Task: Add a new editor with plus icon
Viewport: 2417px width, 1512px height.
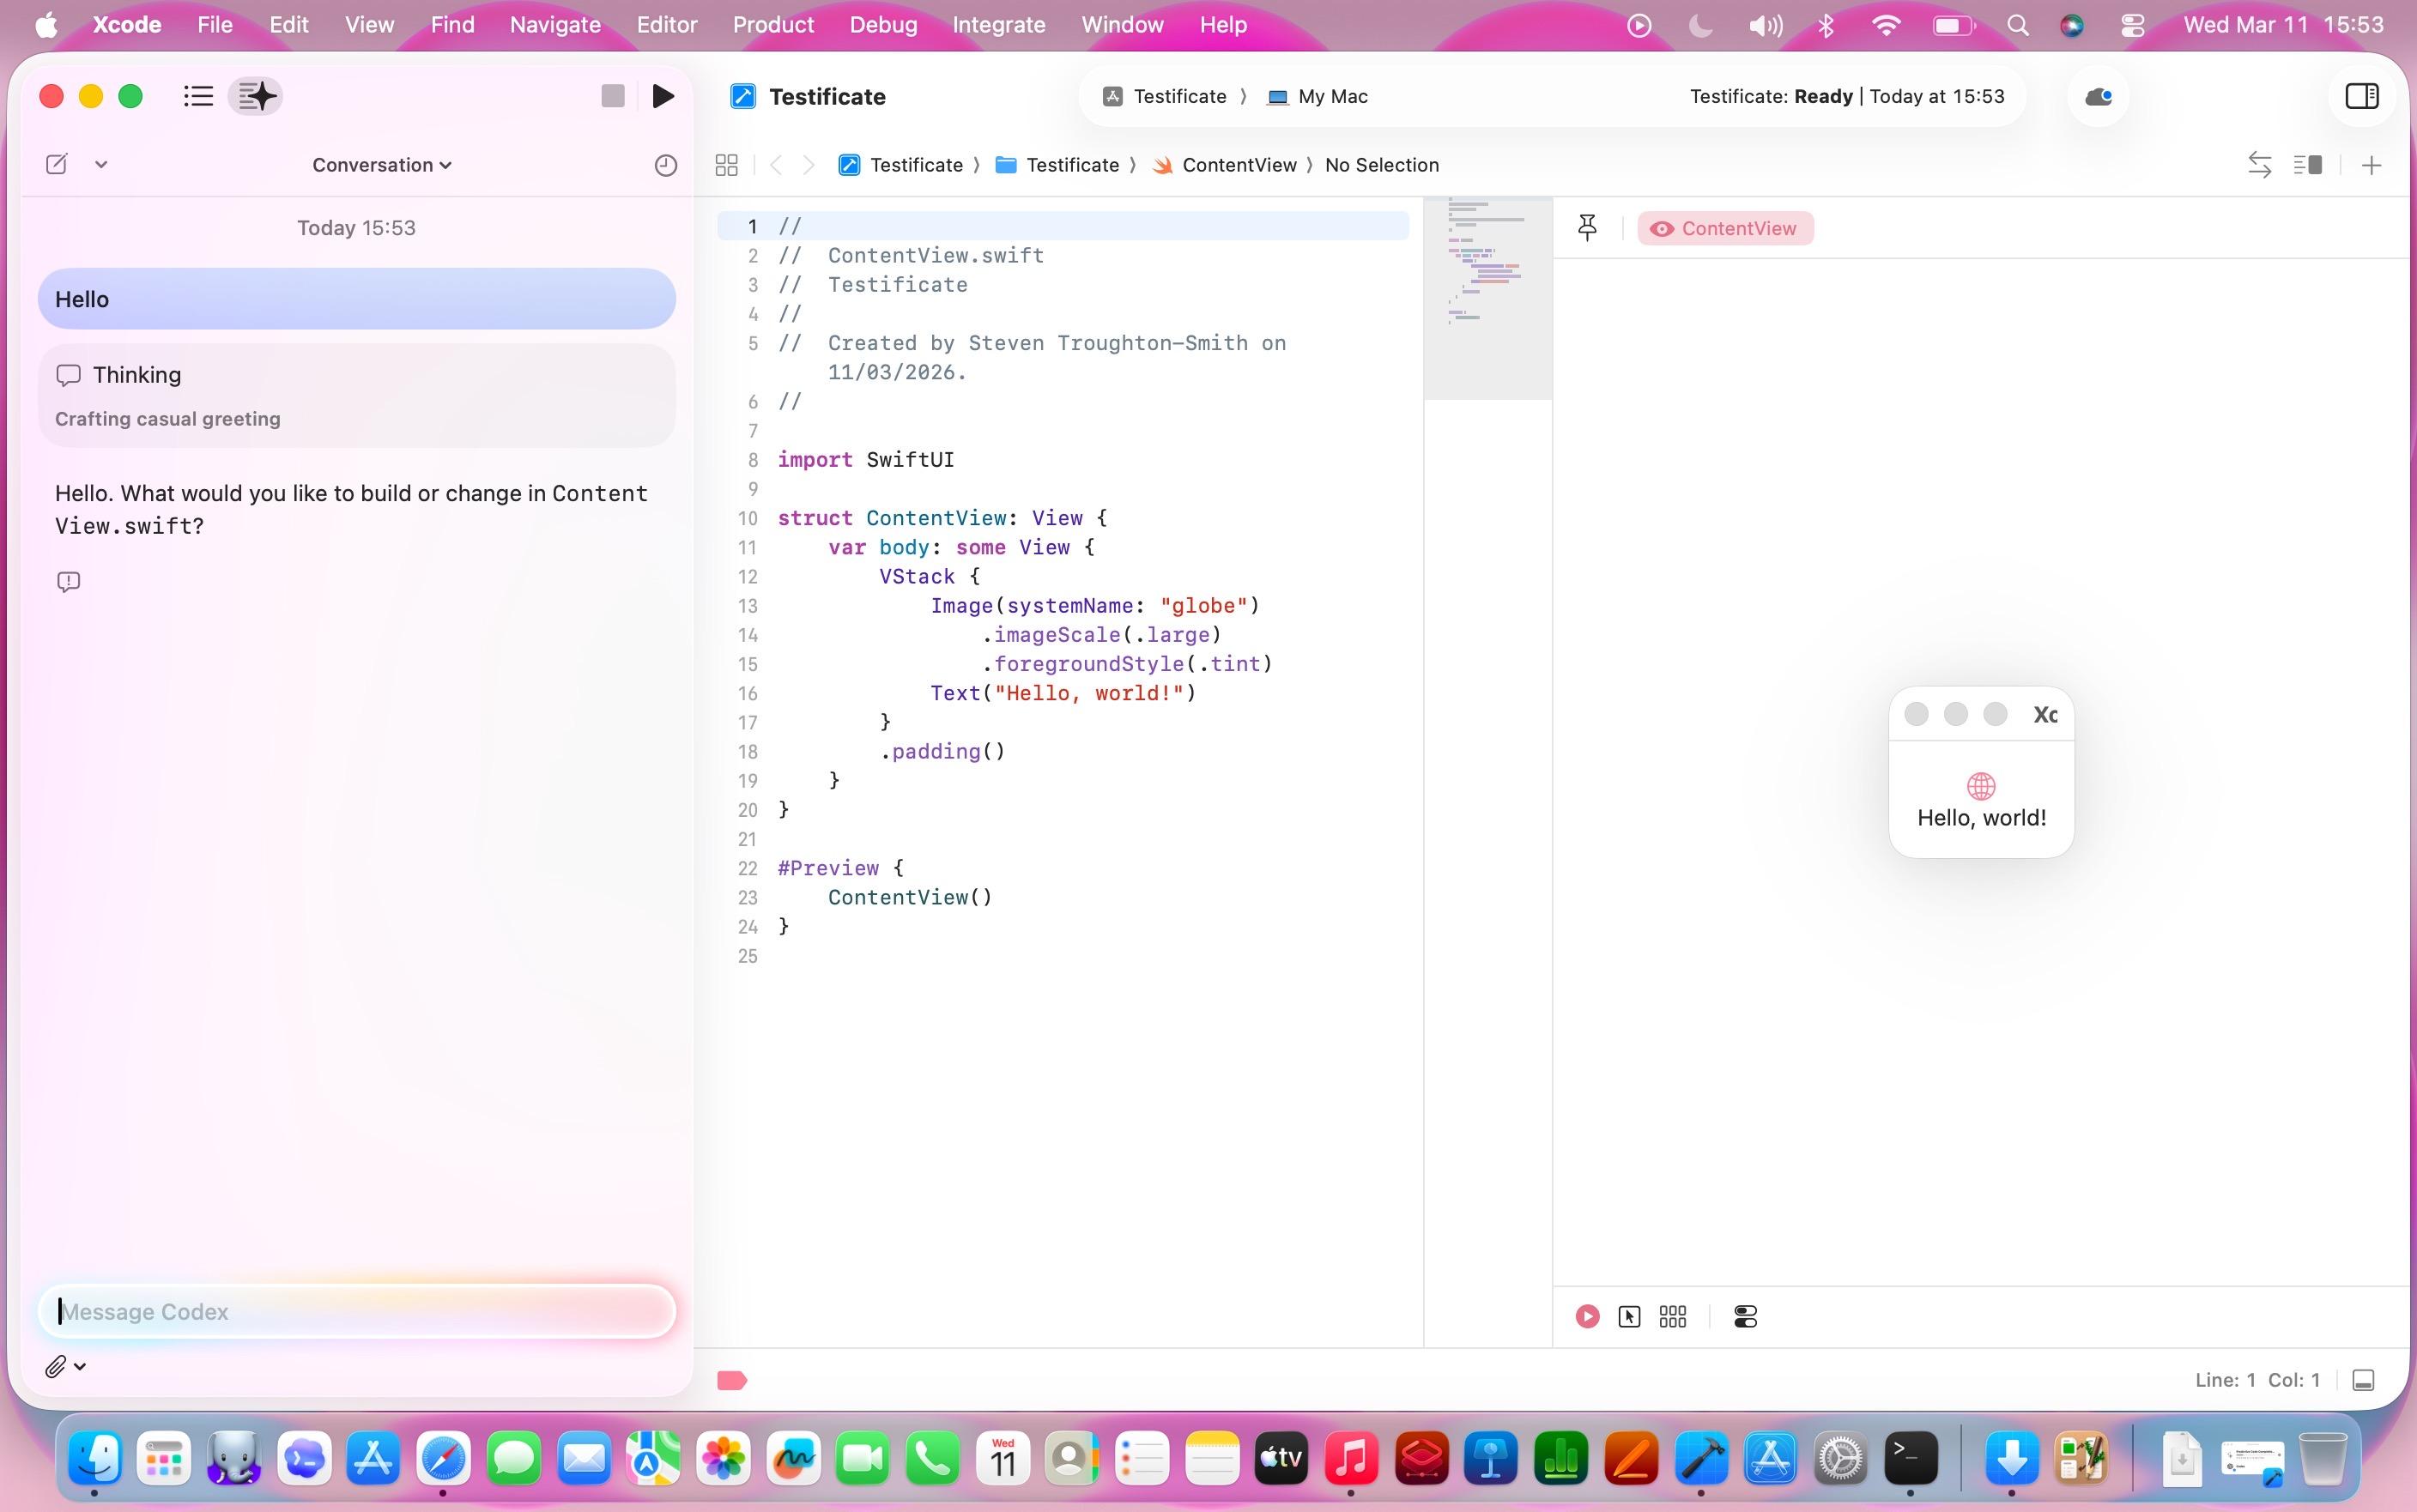Action: pos(2371,165)
